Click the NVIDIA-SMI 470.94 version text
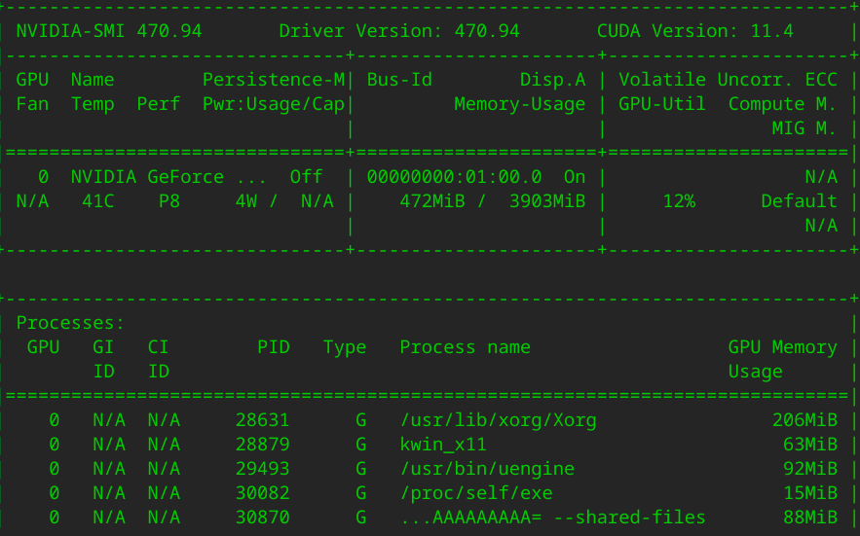 pos(108,31)
